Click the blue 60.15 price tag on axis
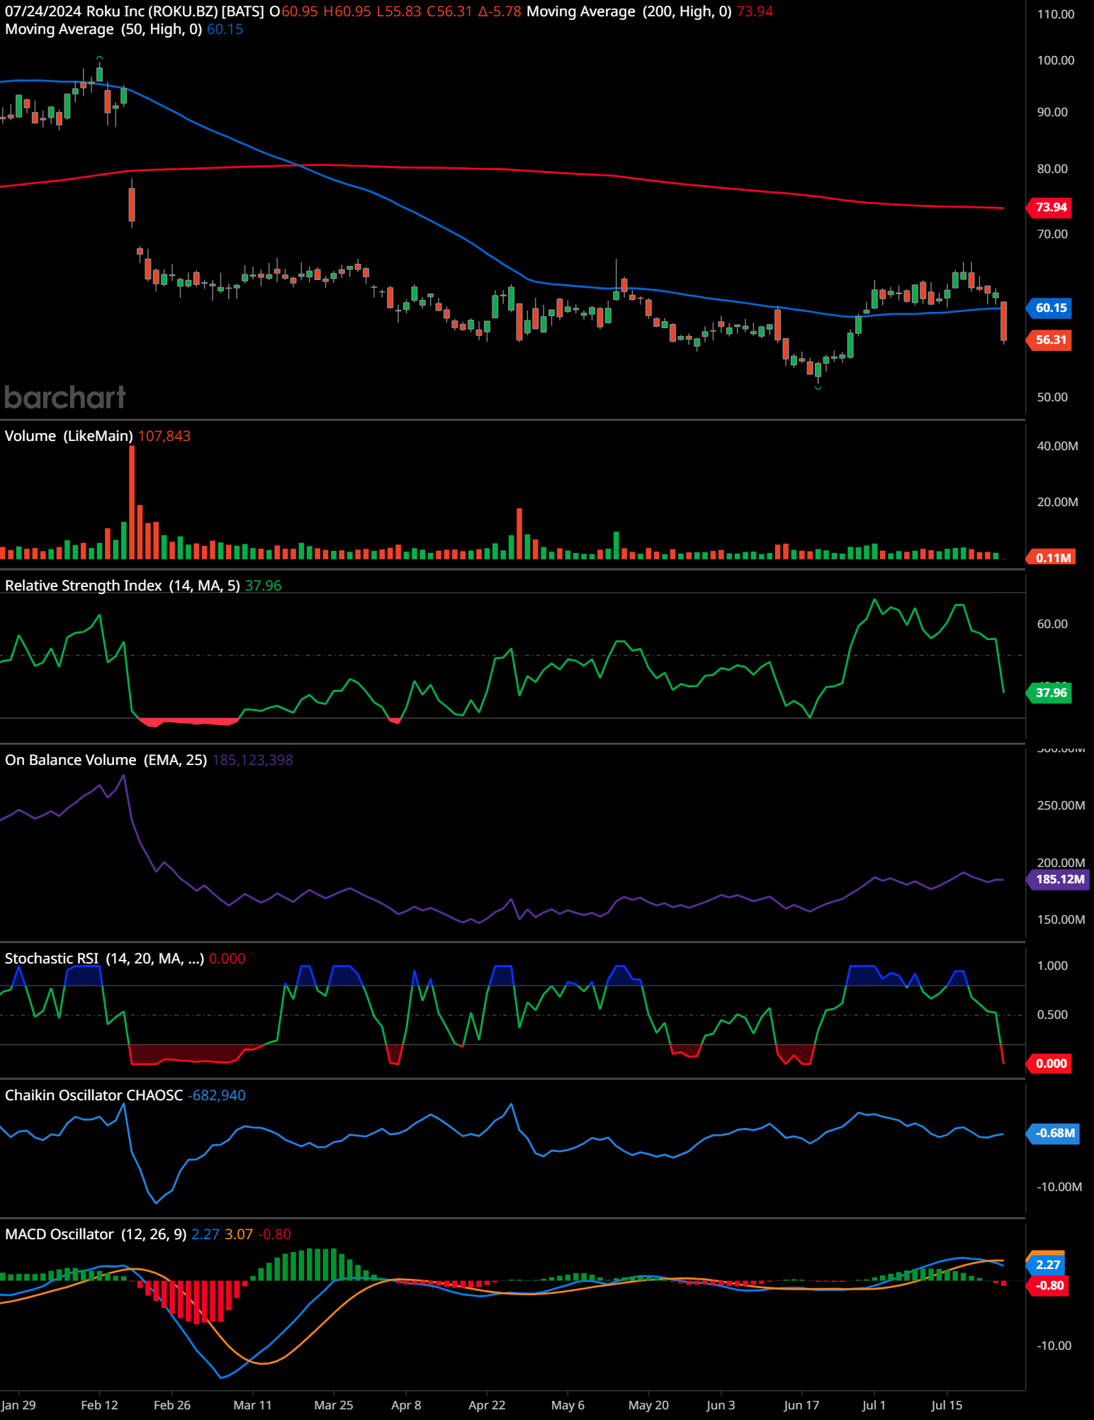 pyautogui.click(x=1049, y=308)
